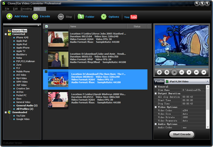Select the Steve Jobs video thumbnail

pyautogui.click(x=58, y=39)
